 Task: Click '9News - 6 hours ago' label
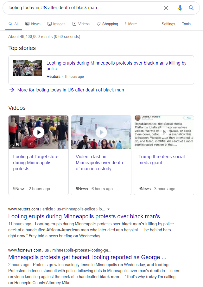click(94, 189)
